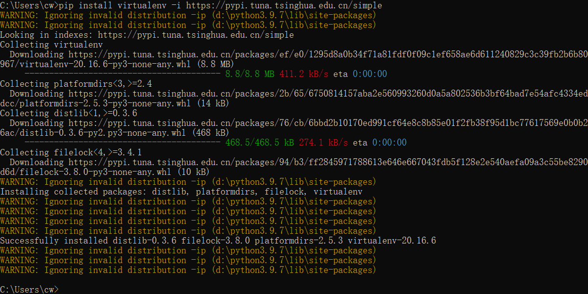Screen dimensions: 588x294
Task: Click the empty C:\Users\cw prompt line
Action: (29, 289)
